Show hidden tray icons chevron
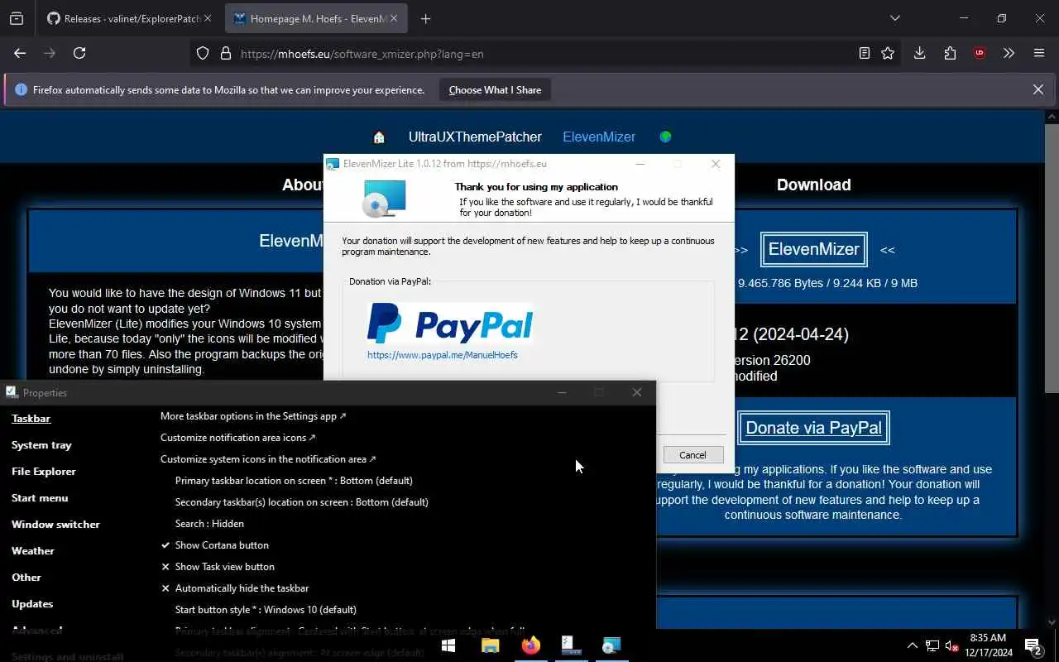Image resolution: width=1059 pixels, height=662 pixels. click(x=913, y=645)
